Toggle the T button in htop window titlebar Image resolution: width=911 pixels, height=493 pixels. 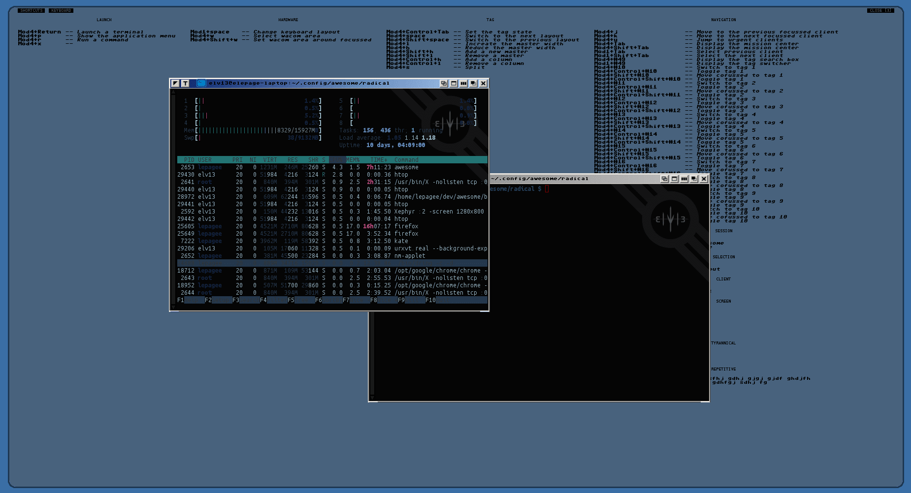185,84
